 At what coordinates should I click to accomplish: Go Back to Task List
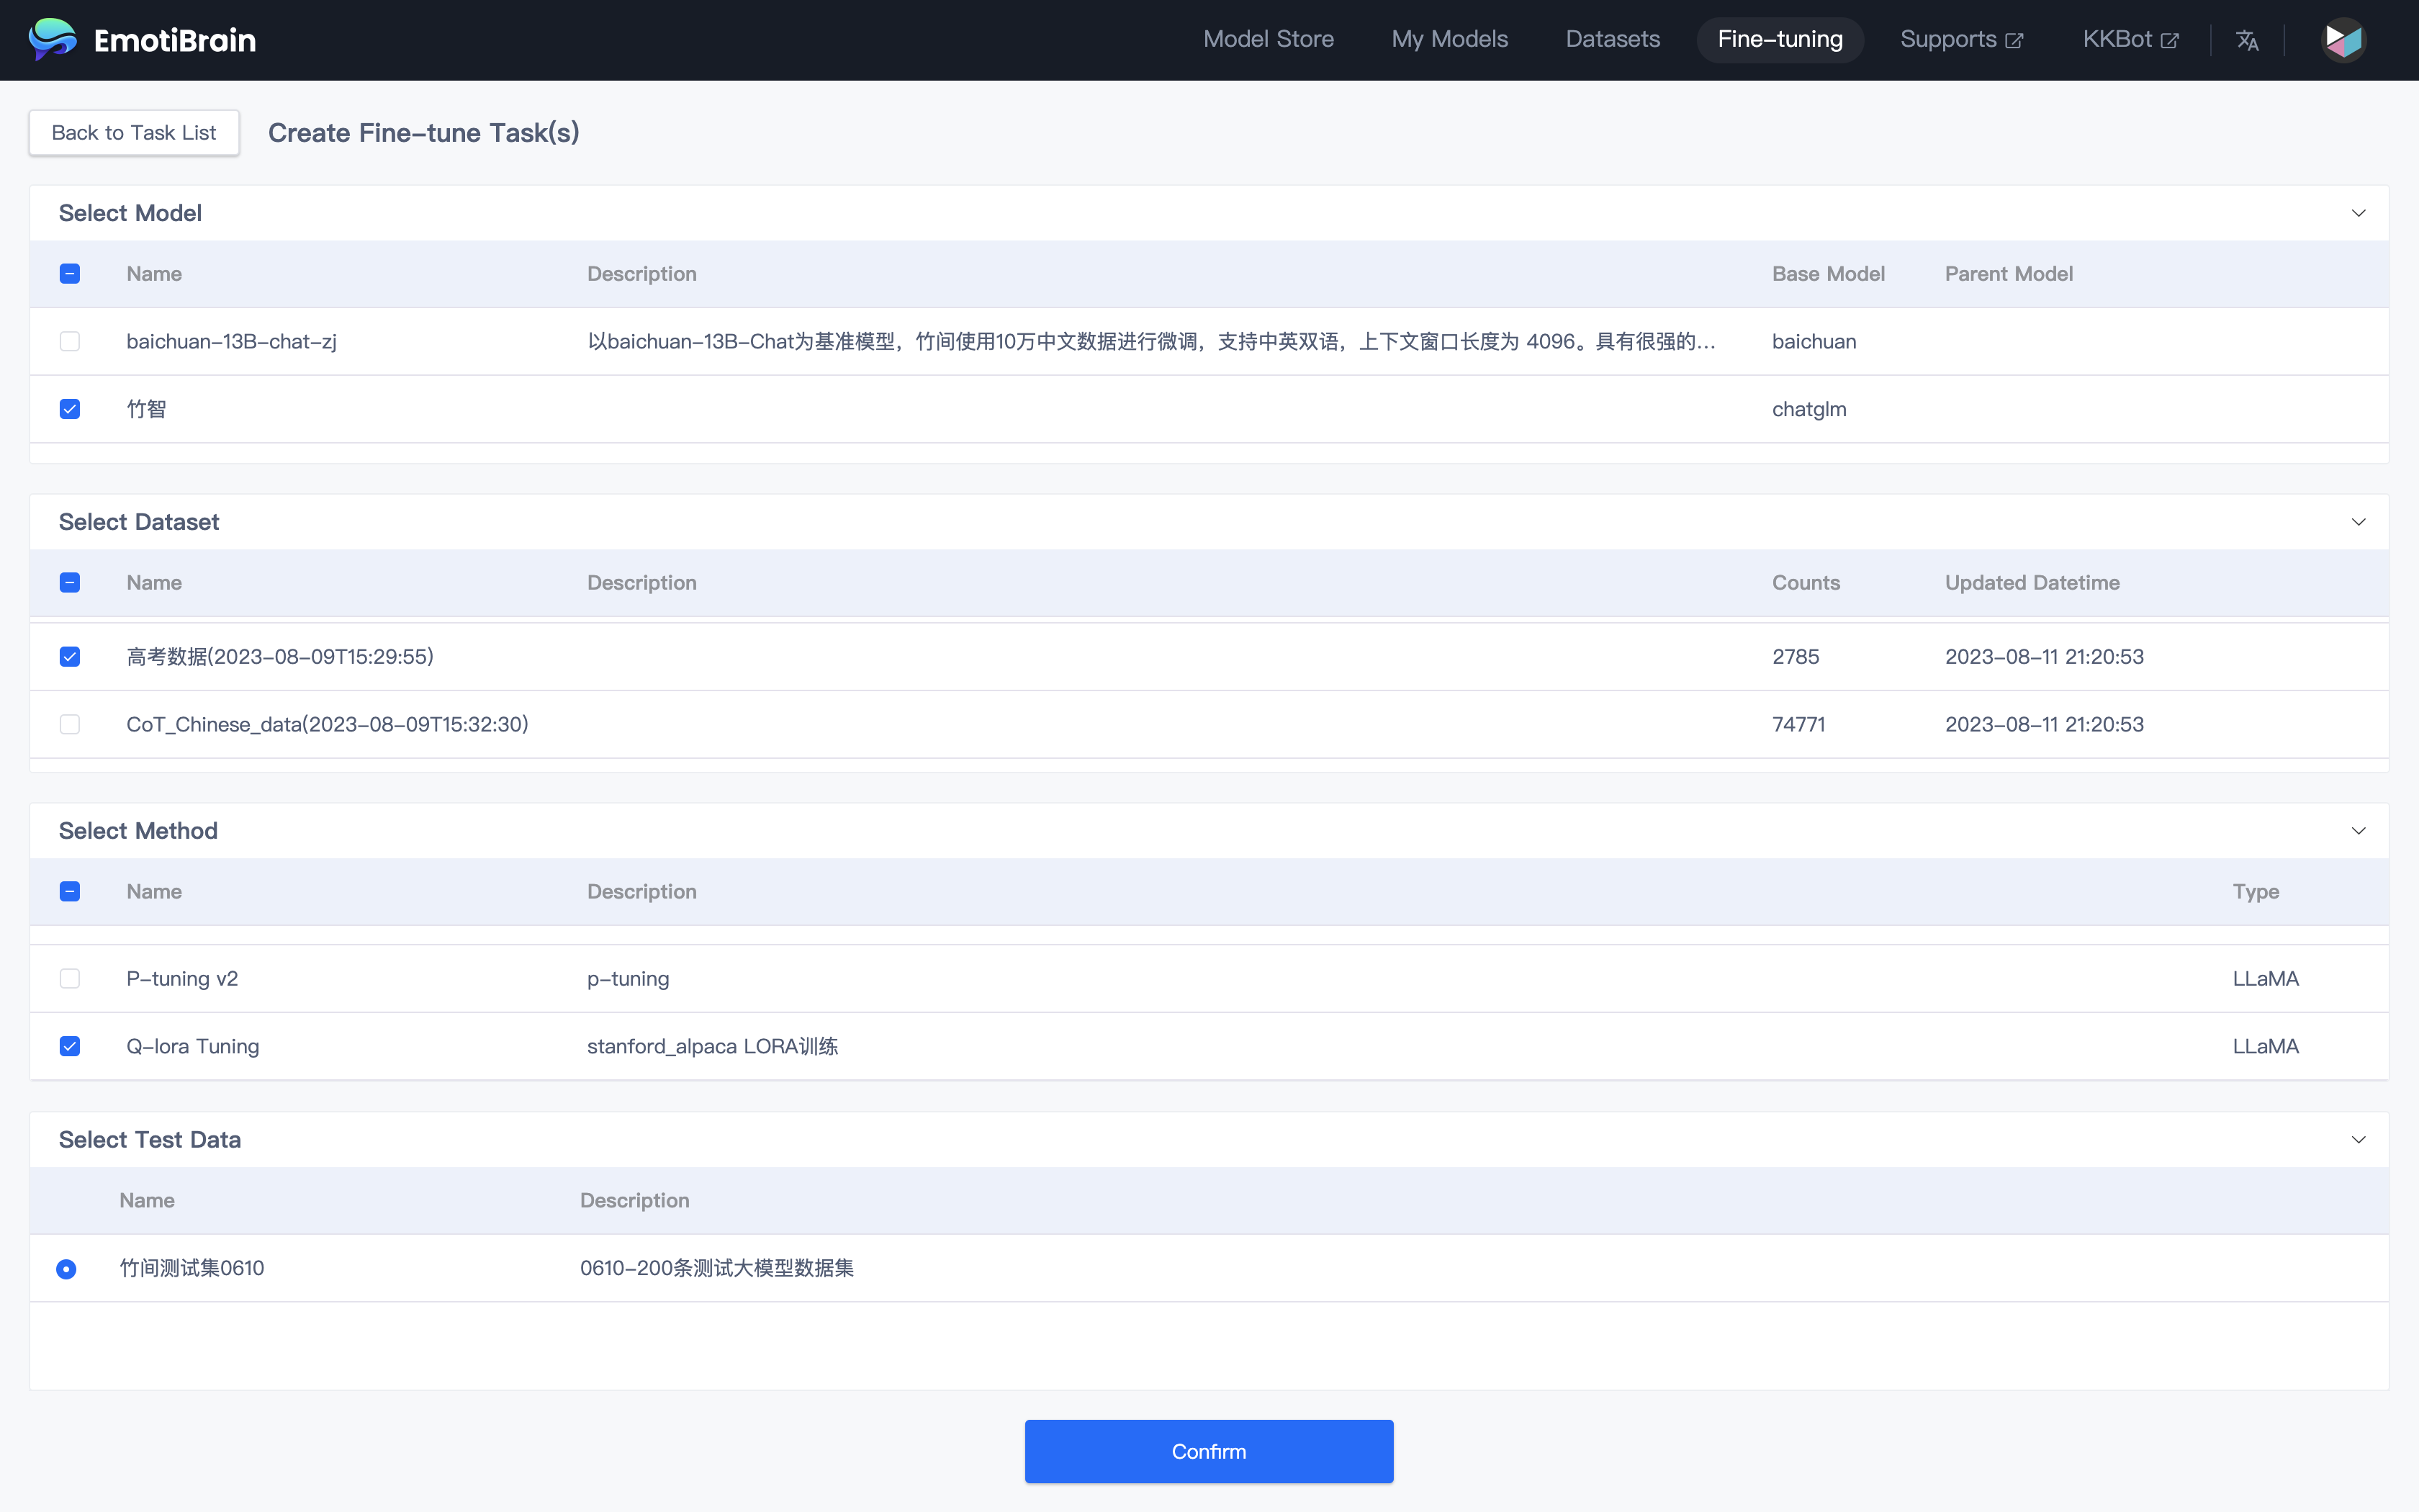pos(134,133)
